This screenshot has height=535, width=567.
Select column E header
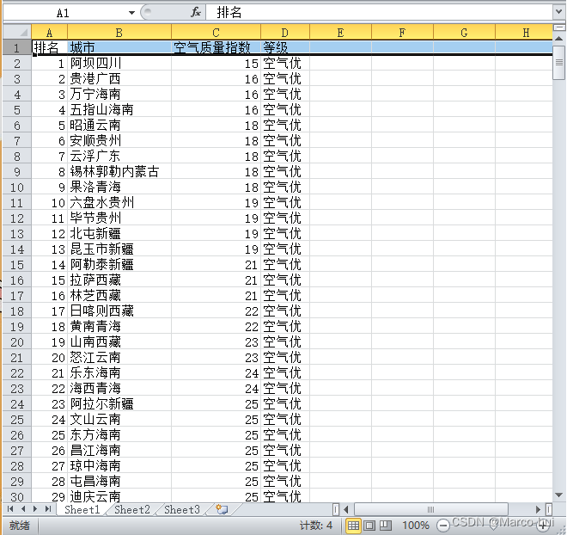tap(341, 33)
